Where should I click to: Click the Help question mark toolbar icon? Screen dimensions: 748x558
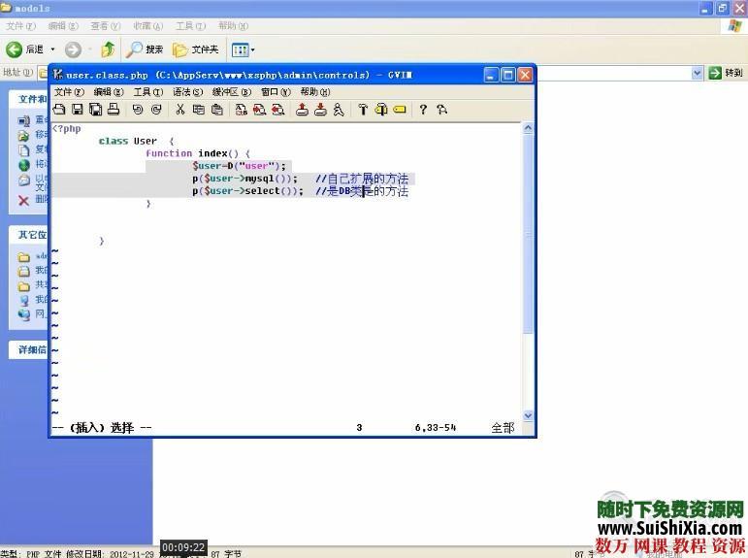click(x=423, y=110)
